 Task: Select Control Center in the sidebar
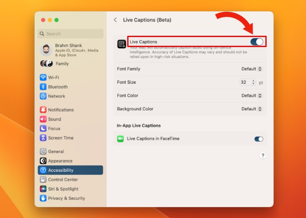pyautogui.click(x=63, y=180)
